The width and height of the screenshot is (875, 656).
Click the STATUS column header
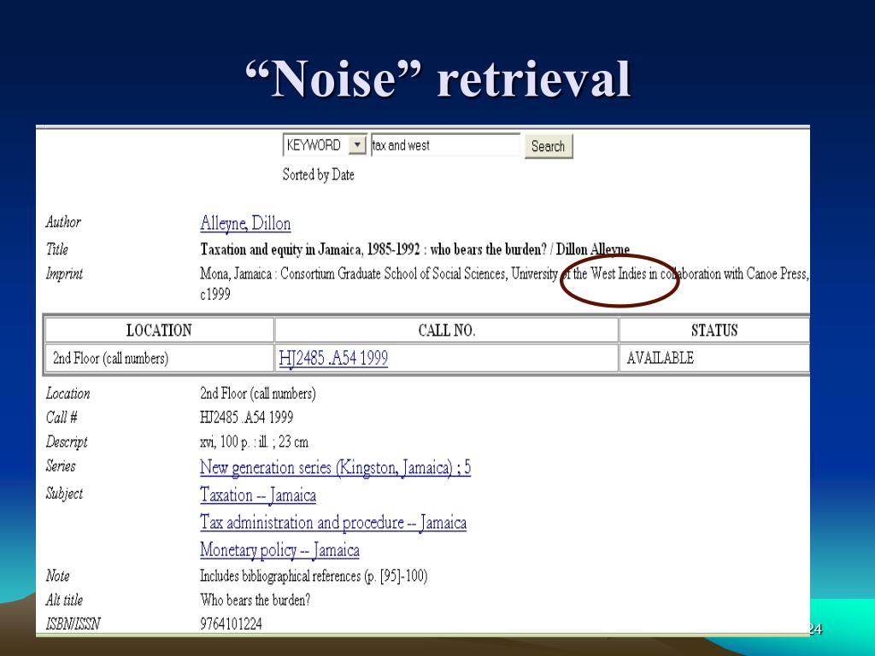[x=714, y=331]
